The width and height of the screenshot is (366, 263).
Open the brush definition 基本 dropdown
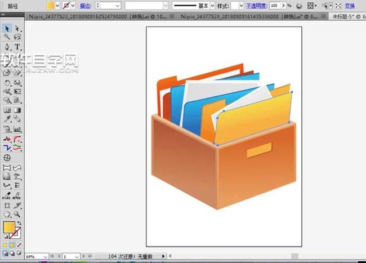click(x=212, y=6)
